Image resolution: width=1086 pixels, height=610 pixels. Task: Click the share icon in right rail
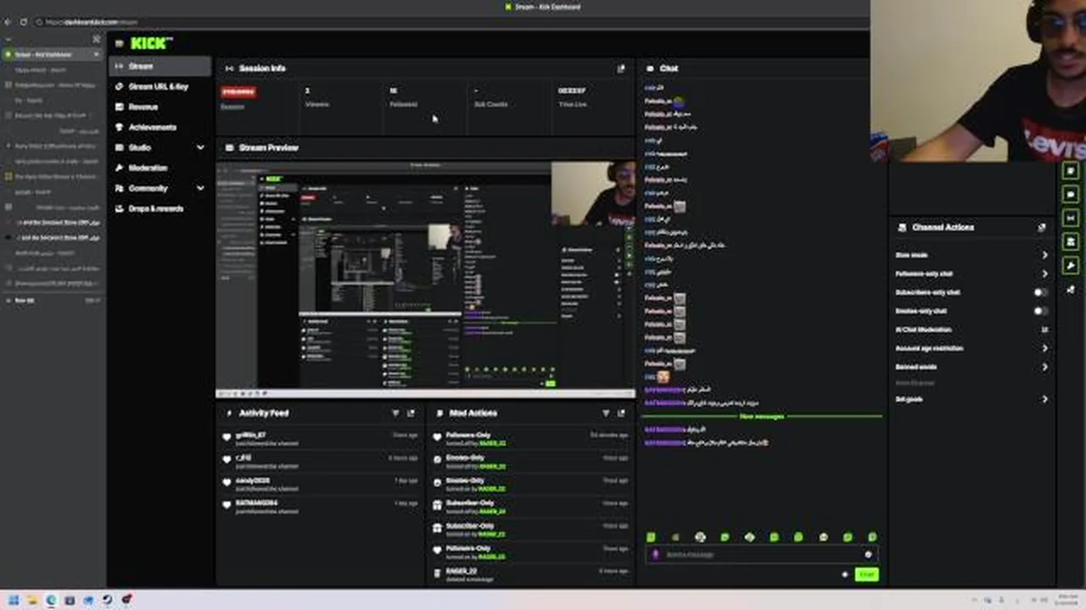[1071, 290]
